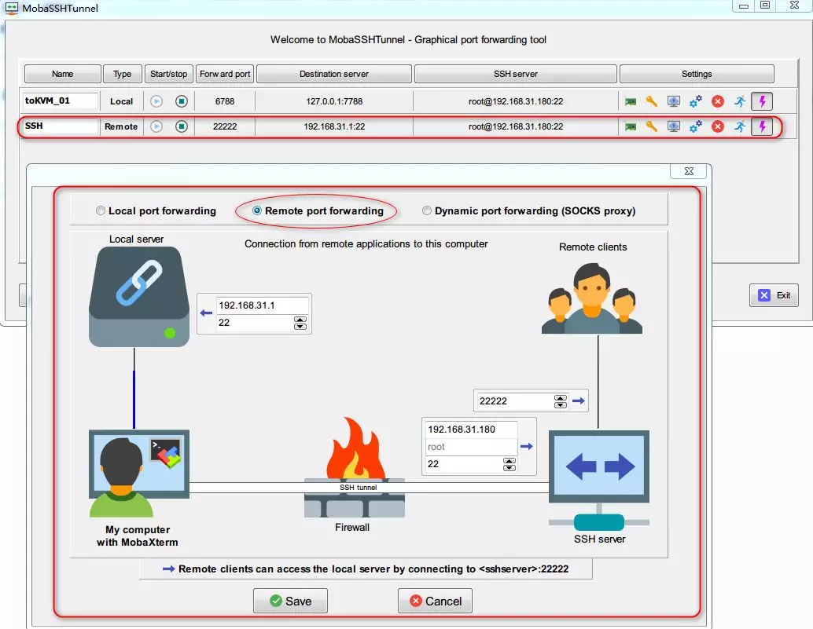Click the Start/stop column header
This screenshot has width=813, height=629.
point(168,74)
